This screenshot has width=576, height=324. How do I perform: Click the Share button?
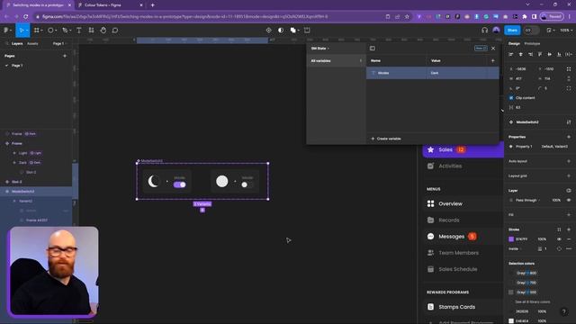coord(512,30)
